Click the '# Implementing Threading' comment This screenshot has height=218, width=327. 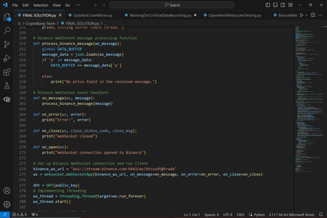[x=60, y=191]
